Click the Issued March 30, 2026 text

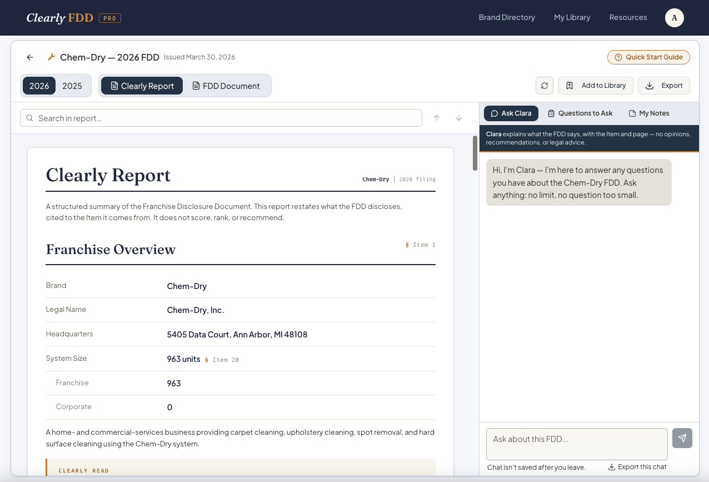199,57
